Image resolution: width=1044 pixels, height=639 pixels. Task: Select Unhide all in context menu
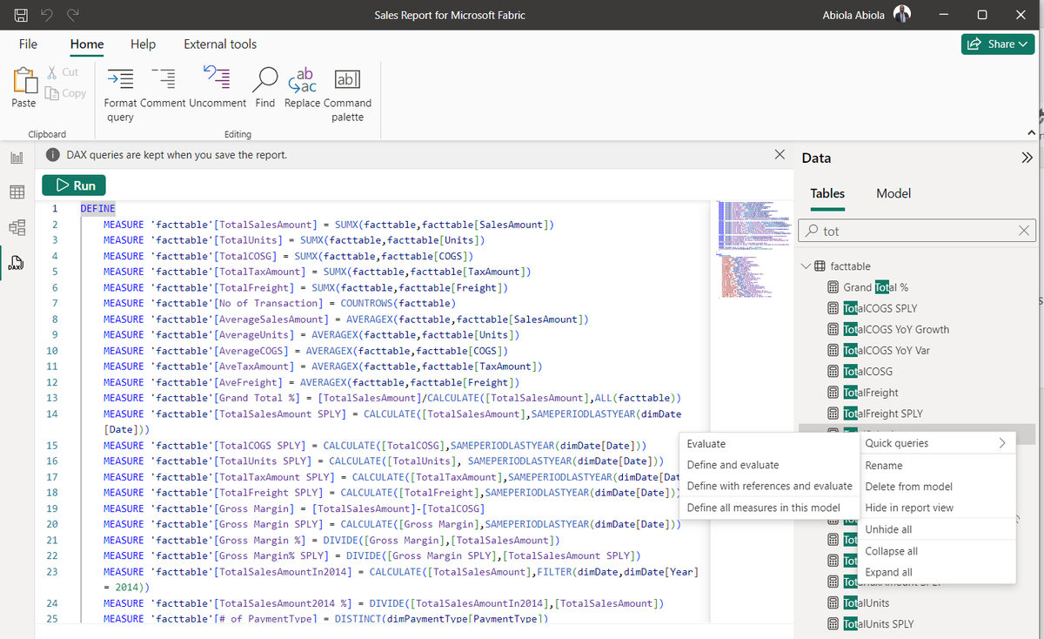(937, 529)
